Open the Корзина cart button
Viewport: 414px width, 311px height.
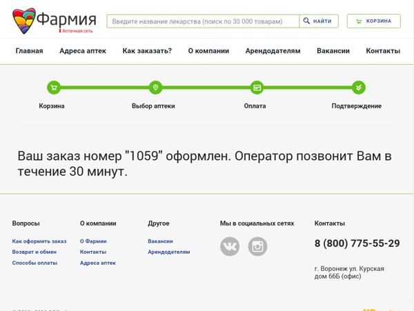pyautogui.click(x=373, y=21)
